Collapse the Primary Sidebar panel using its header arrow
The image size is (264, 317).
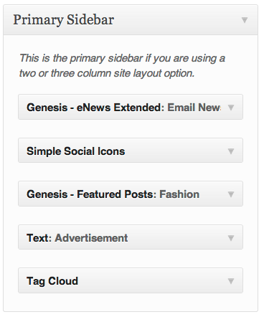pos(245,20)
